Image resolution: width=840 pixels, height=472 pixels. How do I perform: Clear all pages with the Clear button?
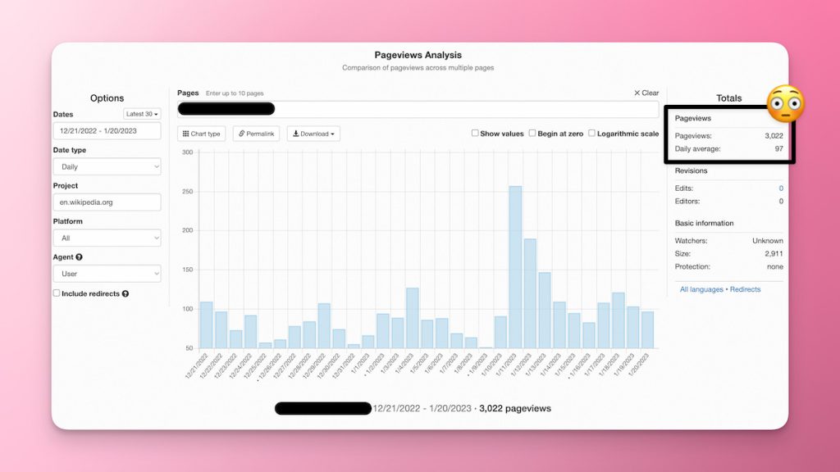point(646,93)
